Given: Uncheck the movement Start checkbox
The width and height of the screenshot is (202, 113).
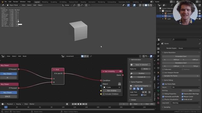Looking at the screenshot, I should coord(142,95).
